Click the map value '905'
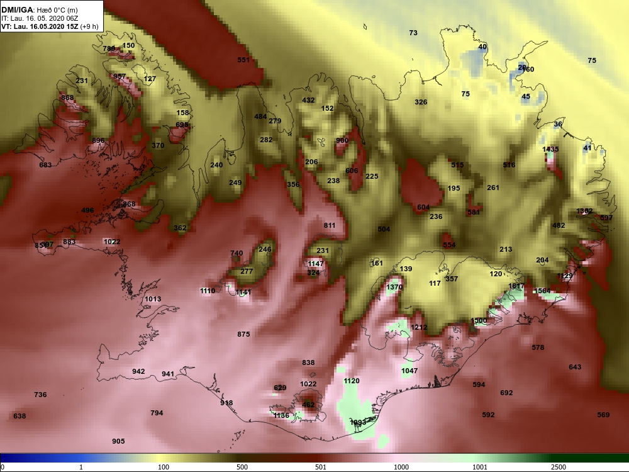 118,441
